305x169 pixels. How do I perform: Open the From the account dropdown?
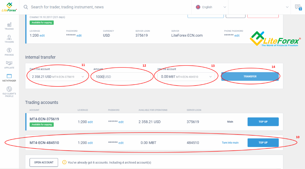[x=58, y=77]
